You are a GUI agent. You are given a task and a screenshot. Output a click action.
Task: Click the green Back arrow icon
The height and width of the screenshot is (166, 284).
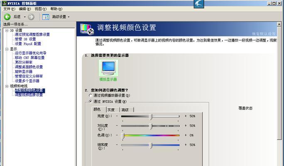coord(7,17)
